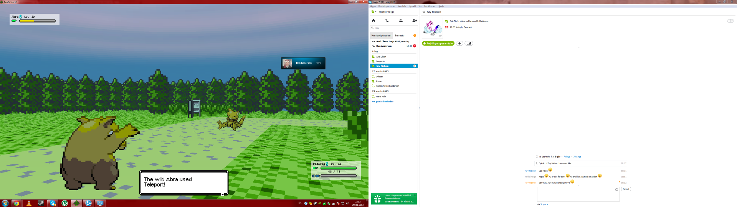Click the Dan Andersen call notification popup
Image resolution: width=737 pixels, height=207 pixels.
(303, 63)
